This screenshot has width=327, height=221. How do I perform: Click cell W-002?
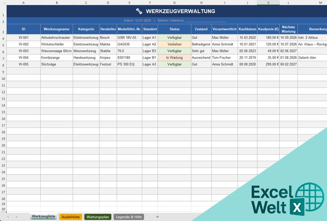pos(24,44)
